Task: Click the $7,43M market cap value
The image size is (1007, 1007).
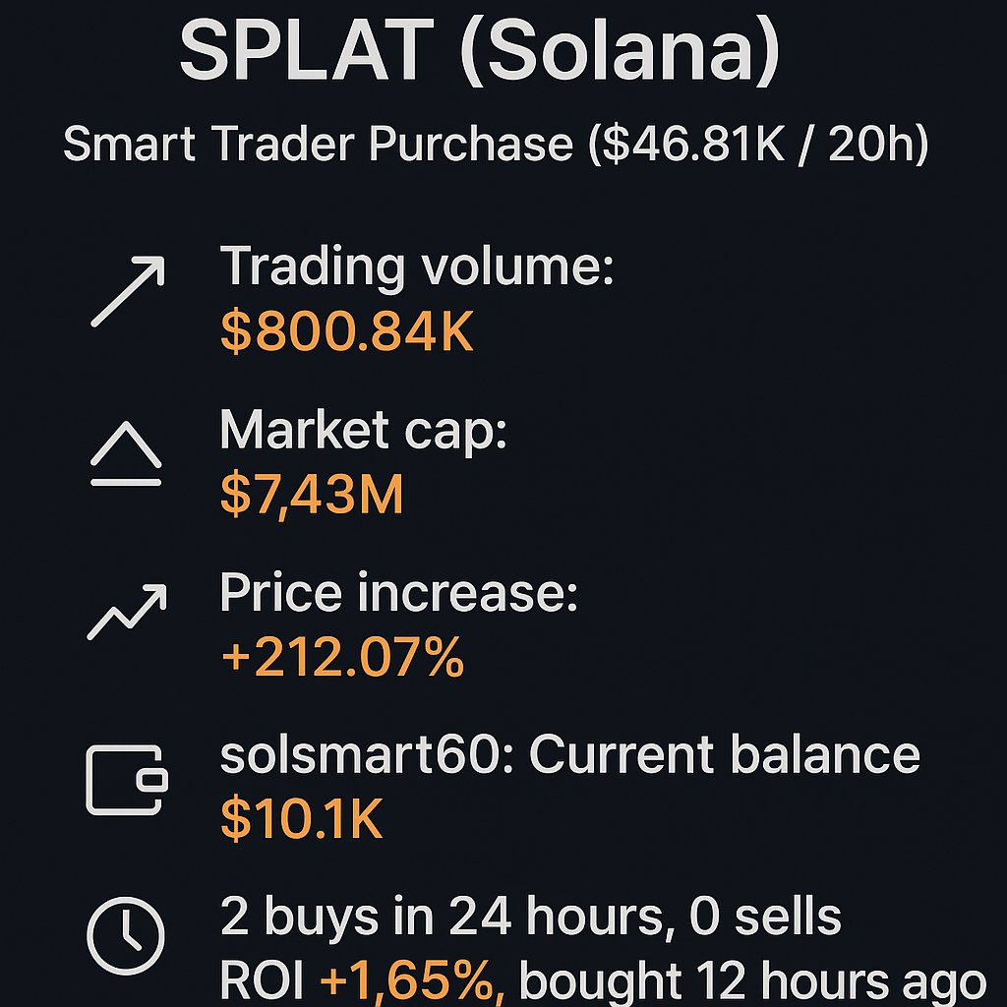Action: coord(312,494)
